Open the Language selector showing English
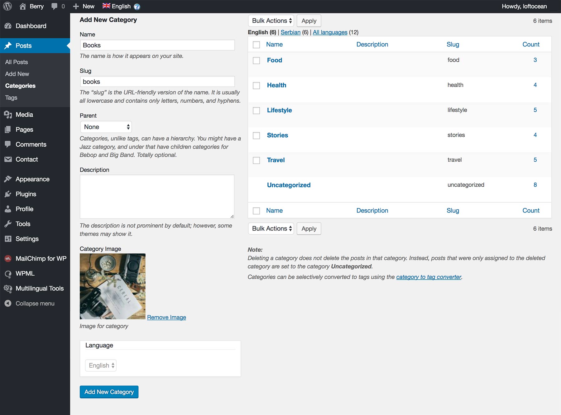Screen dimensions: 561x415 101,365
